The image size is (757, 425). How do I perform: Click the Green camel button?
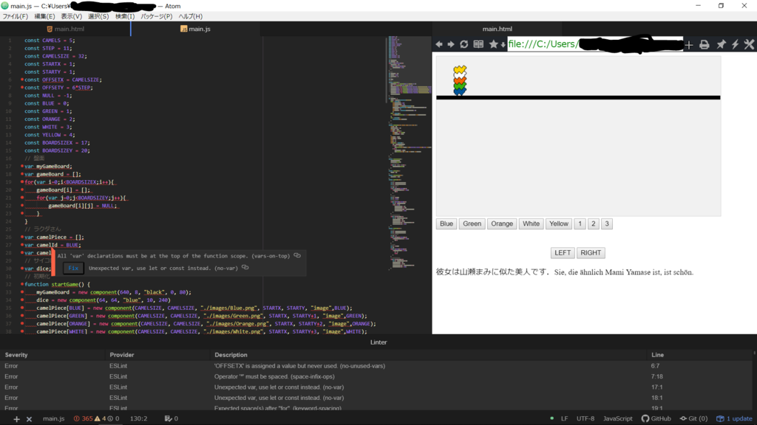click(x=472, y=224)
